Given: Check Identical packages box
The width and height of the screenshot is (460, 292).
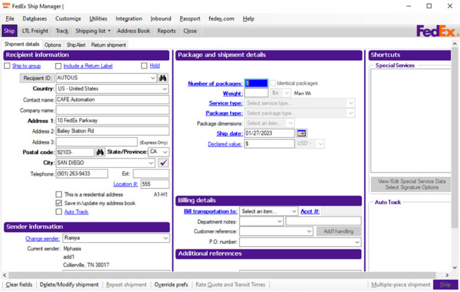Looking at the screenshot, I should point(273,83).
